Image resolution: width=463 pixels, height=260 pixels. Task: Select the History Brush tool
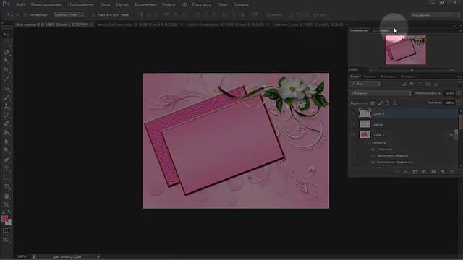pyautogui.click(x=7, y=115)
